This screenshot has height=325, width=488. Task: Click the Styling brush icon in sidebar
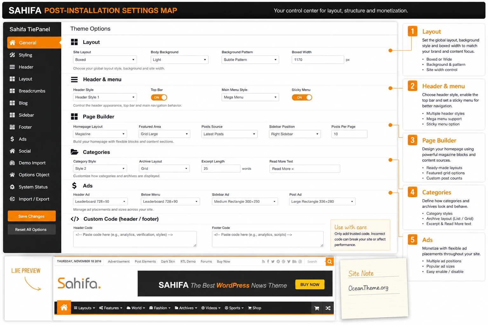coord(12,55)
